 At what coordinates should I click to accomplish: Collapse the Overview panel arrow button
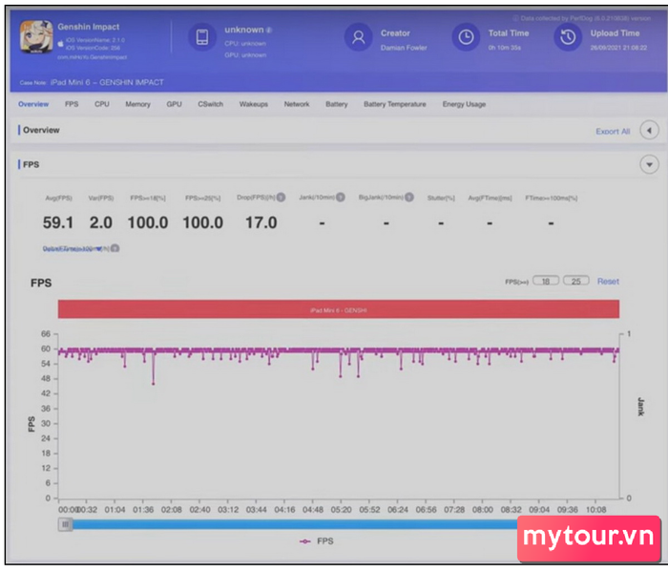click(648, 131)
